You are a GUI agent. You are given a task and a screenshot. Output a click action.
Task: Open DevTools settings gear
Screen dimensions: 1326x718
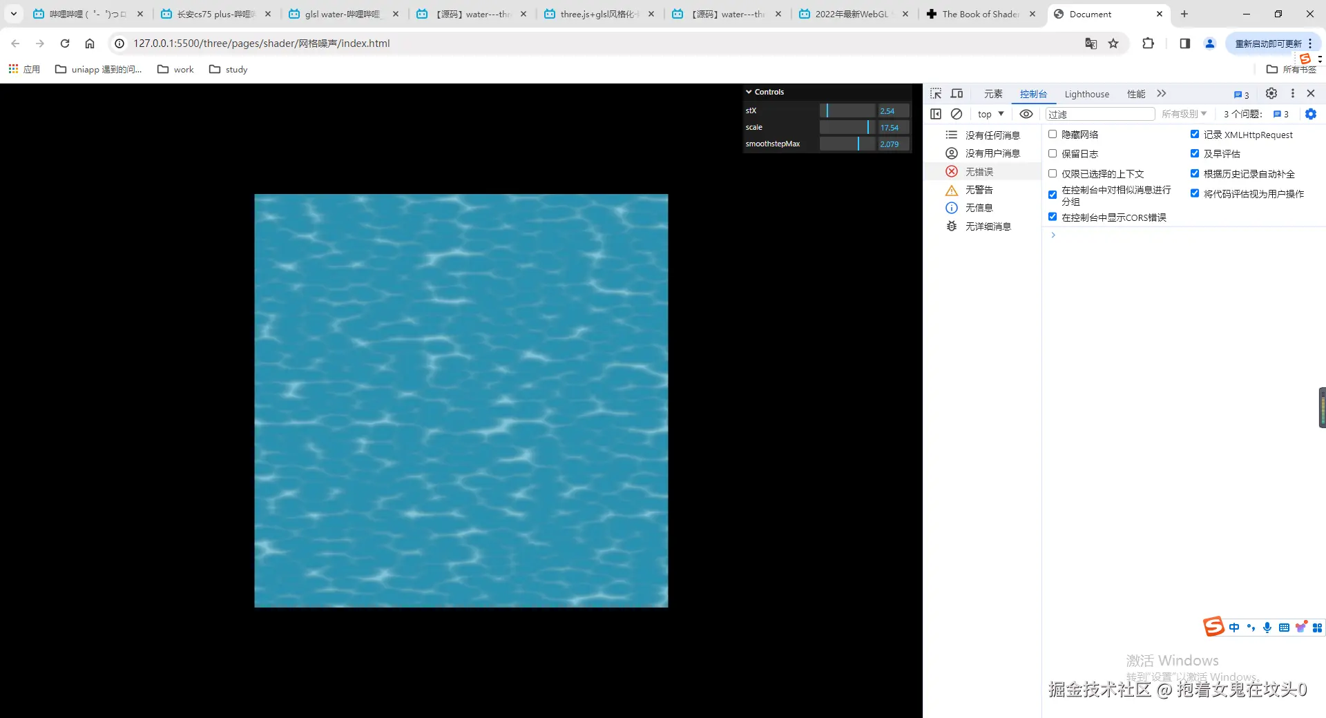[x=1271, y=93]
